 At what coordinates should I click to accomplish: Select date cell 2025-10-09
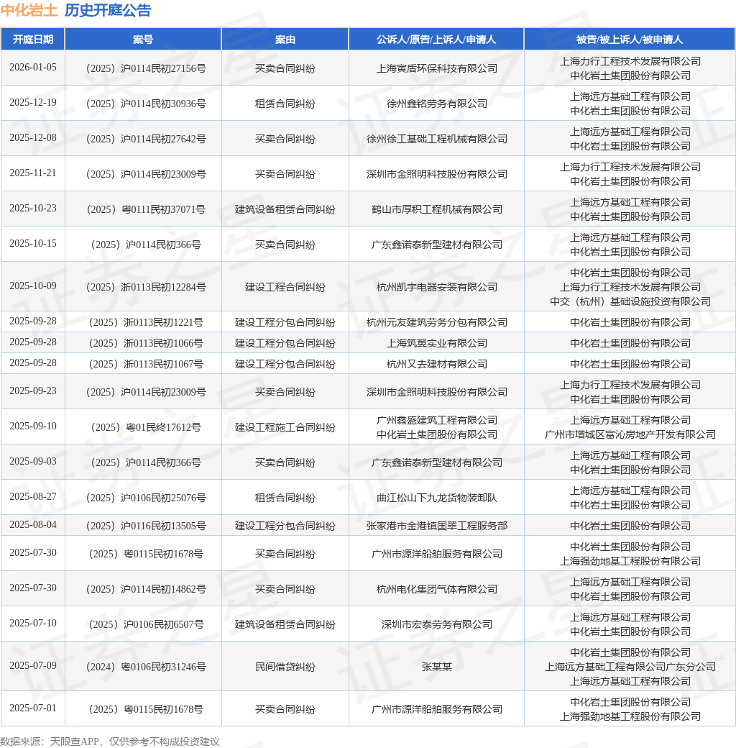tap(33, 286)
